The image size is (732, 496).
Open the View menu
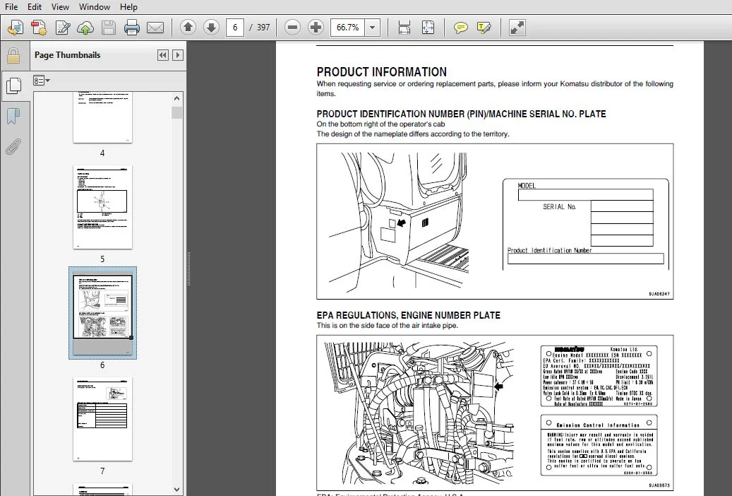tap(60, 7)
